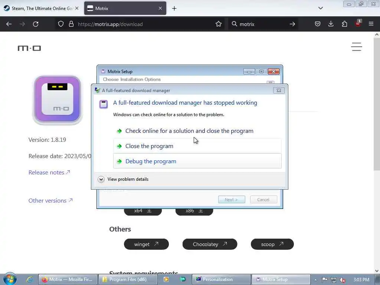
Task: Open the Pocket save icon
Action: tap(318, 24)
